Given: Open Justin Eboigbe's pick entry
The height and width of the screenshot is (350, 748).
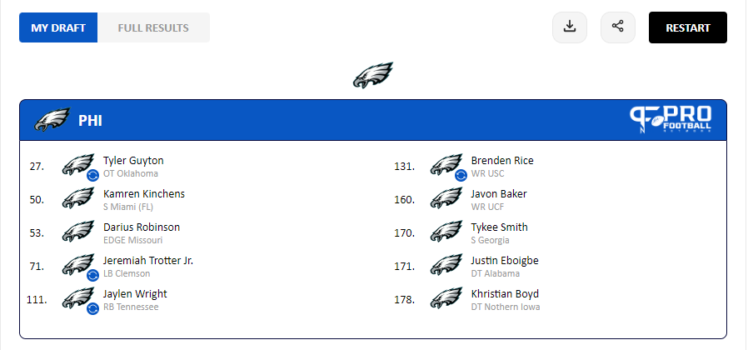Looking at the screenshot, I should (x=505, y=261).
